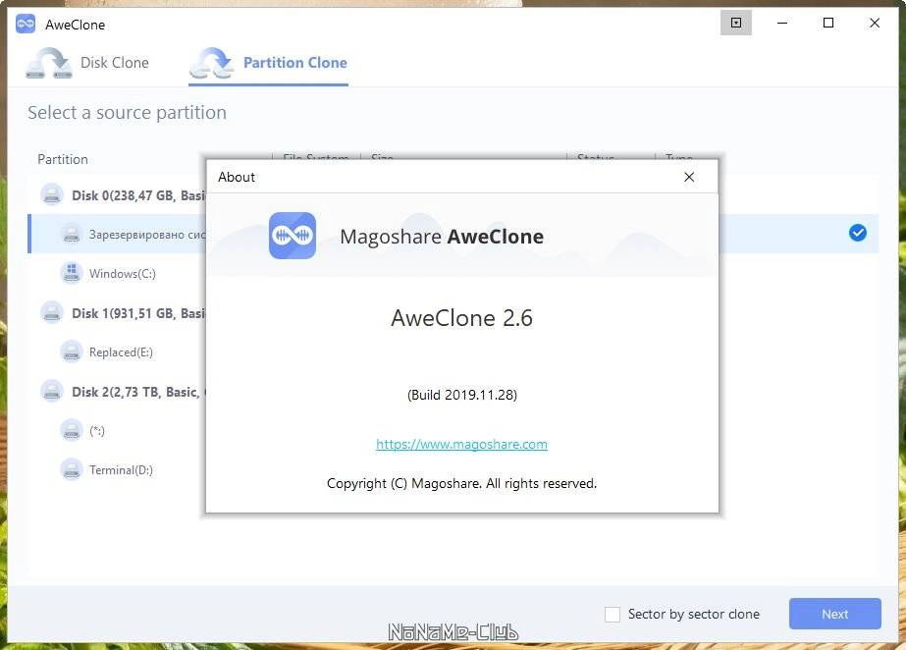Close the AweClone main window
Image resolution: width=906 pixels, height=650 pixels.
coord(875,23)
